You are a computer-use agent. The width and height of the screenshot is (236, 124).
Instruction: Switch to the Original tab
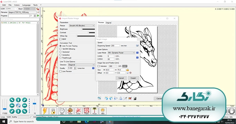click(108, 23)
